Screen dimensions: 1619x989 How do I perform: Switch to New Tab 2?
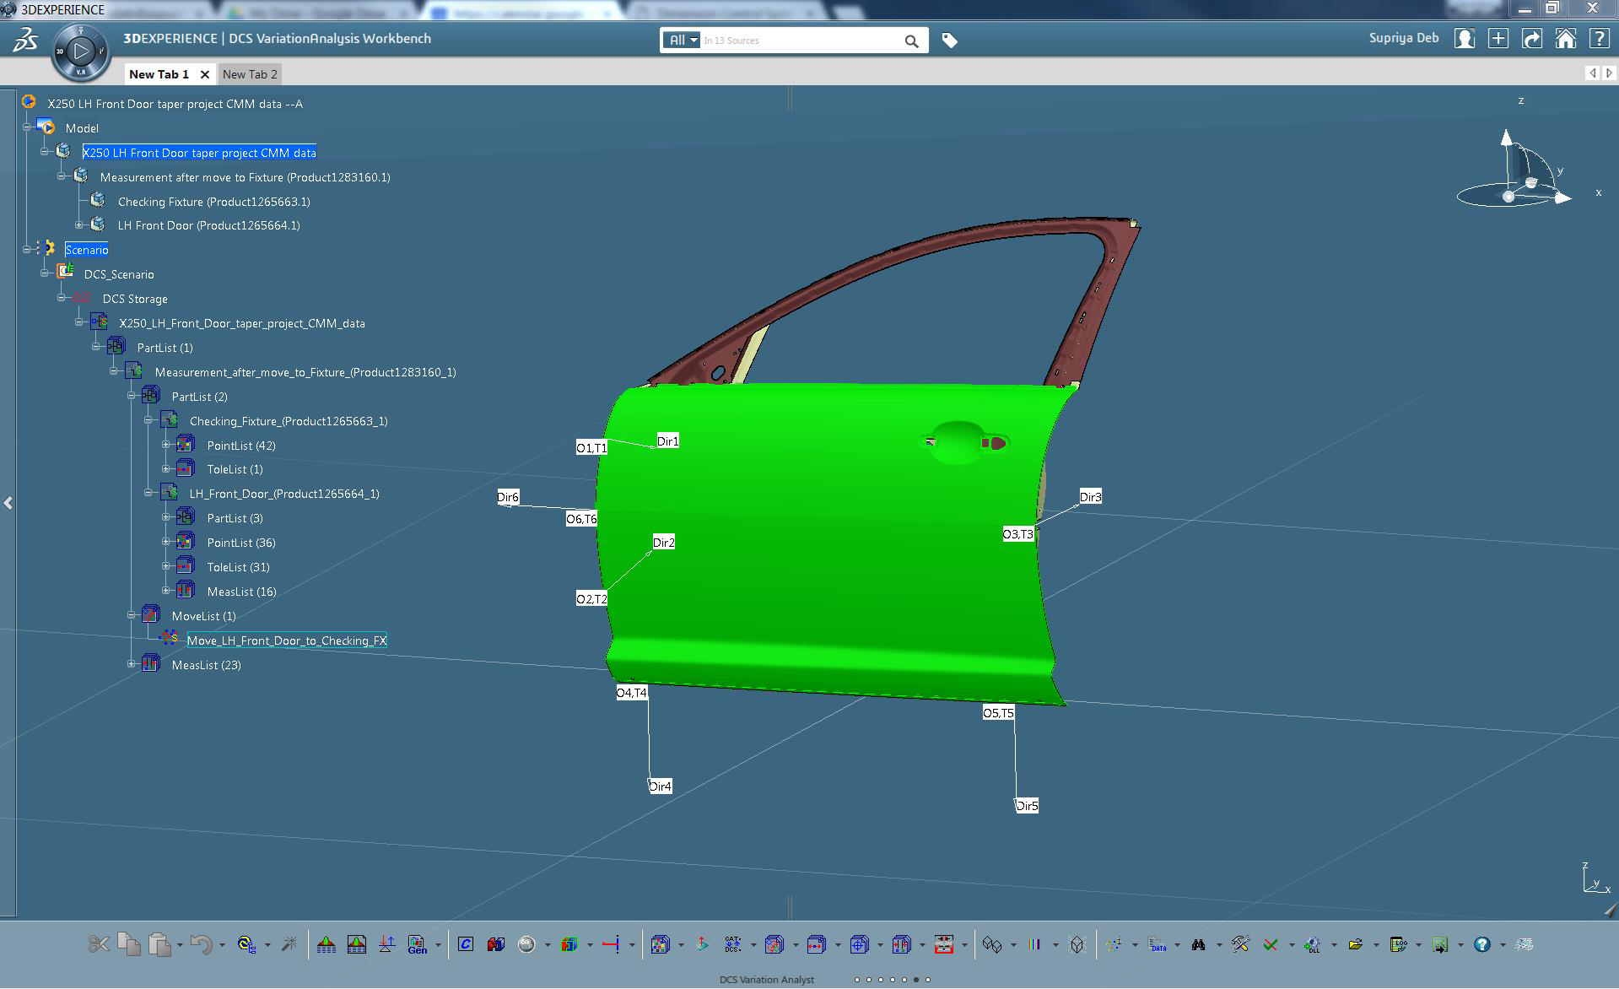tap(250, 74)
